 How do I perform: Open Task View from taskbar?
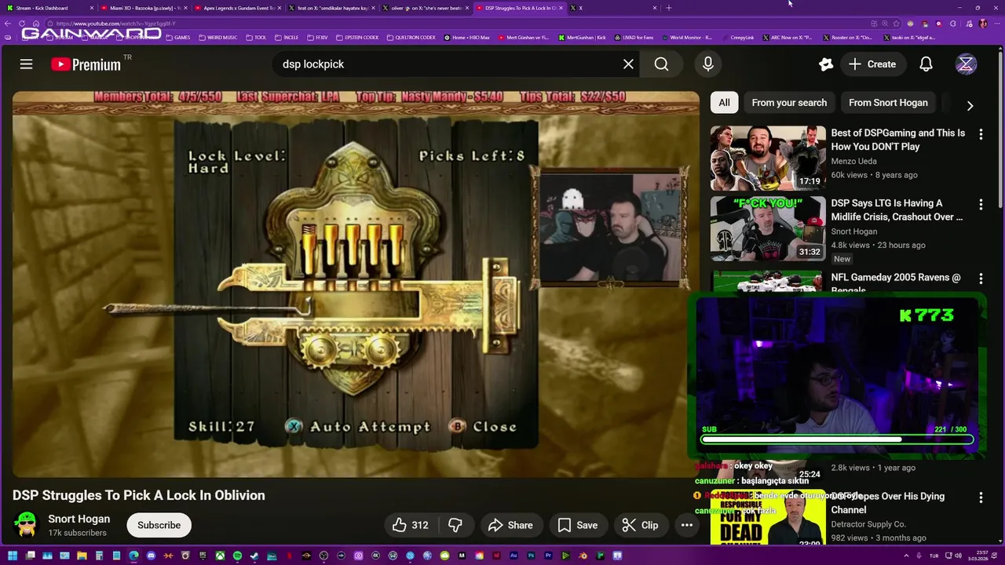point(31,556)
